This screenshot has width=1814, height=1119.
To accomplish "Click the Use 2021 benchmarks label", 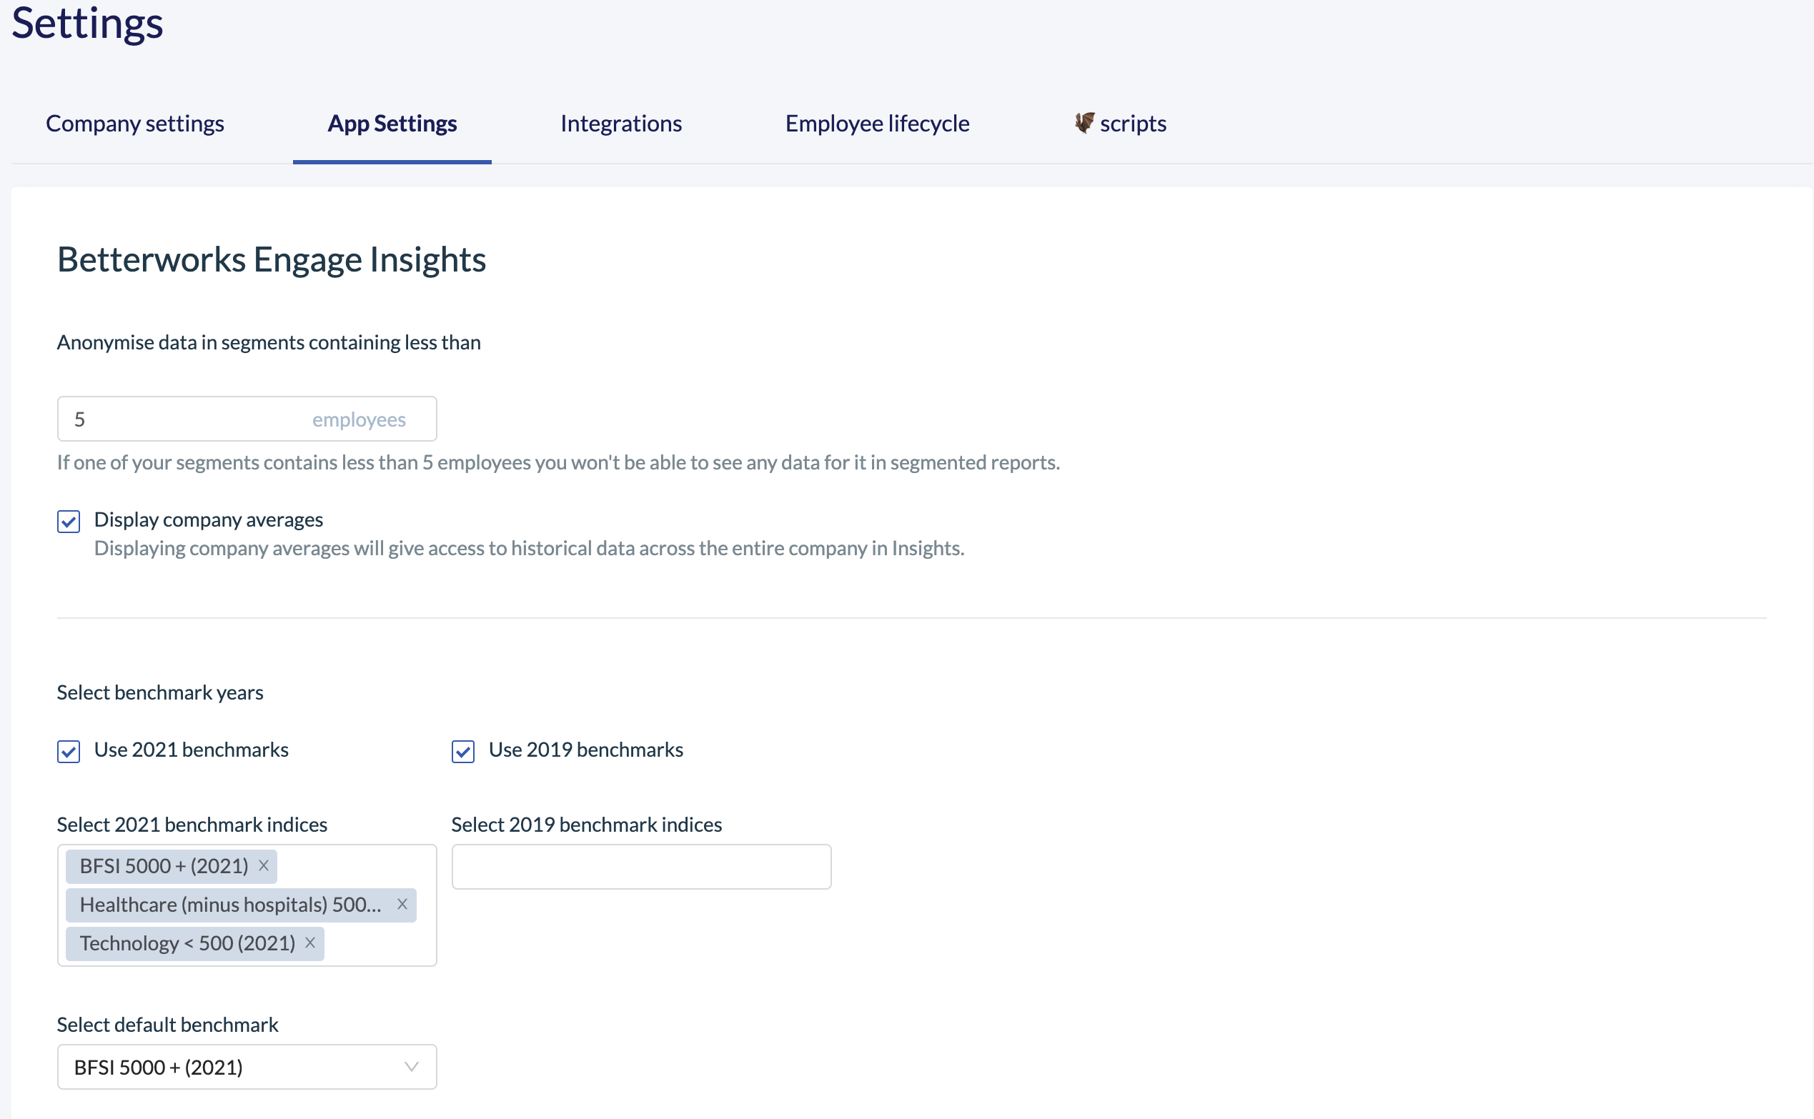I will coord(191,750).
